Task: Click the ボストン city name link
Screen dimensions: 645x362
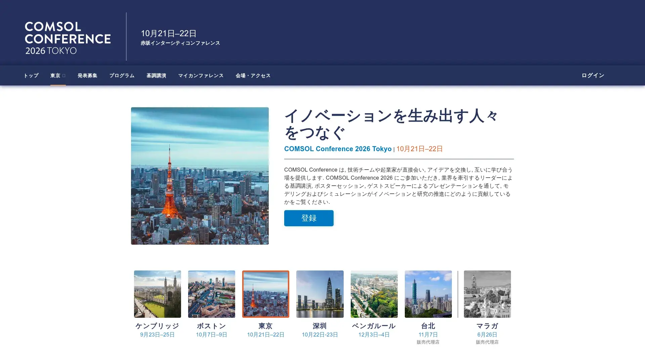Action: click(211, 326)
